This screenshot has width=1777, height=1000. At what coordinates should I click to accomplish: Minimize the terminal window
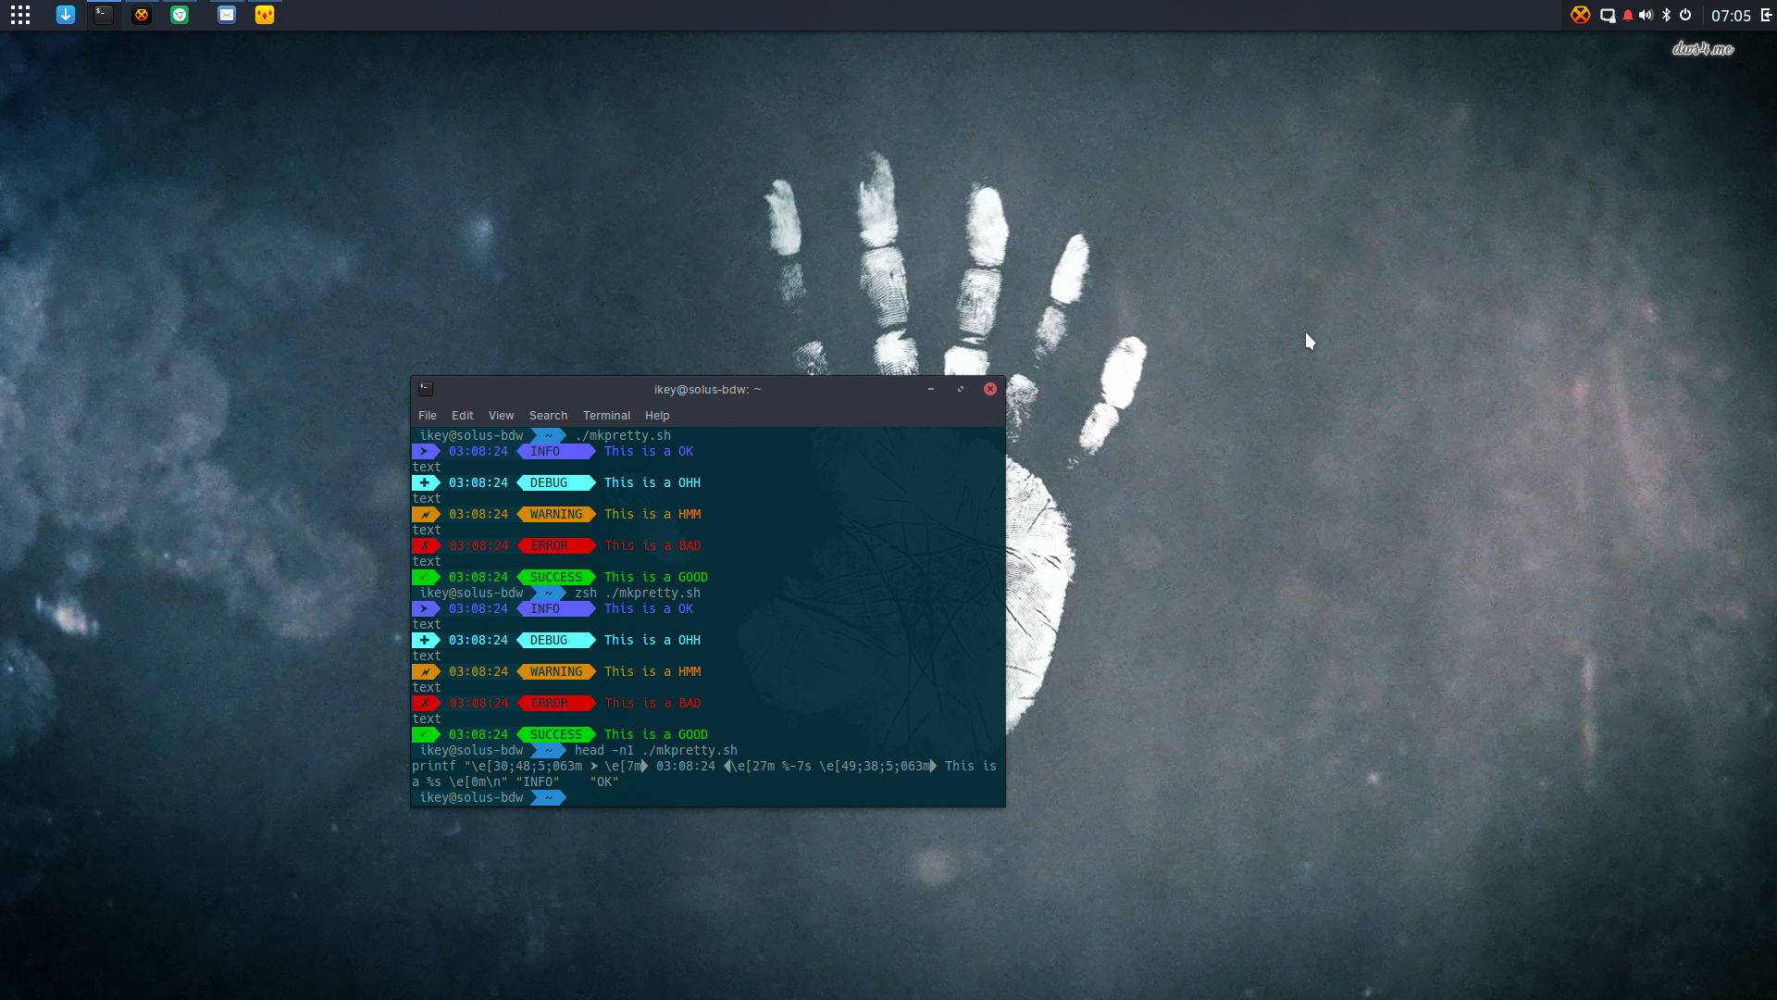[x=931, y=389]
